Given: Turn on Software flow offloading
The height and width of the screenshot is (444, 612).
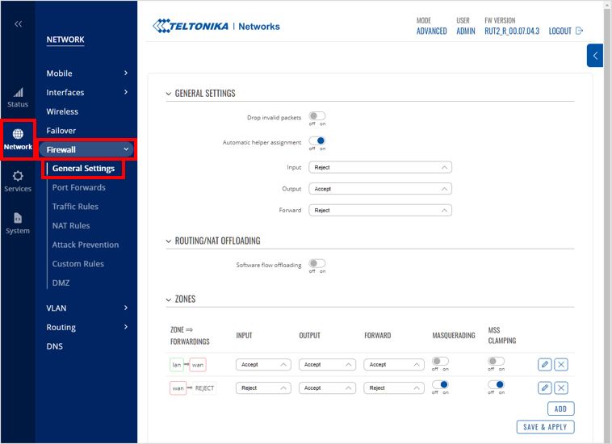Looking at the screenshot, I should pyautogui.click(x=317, y=264).
